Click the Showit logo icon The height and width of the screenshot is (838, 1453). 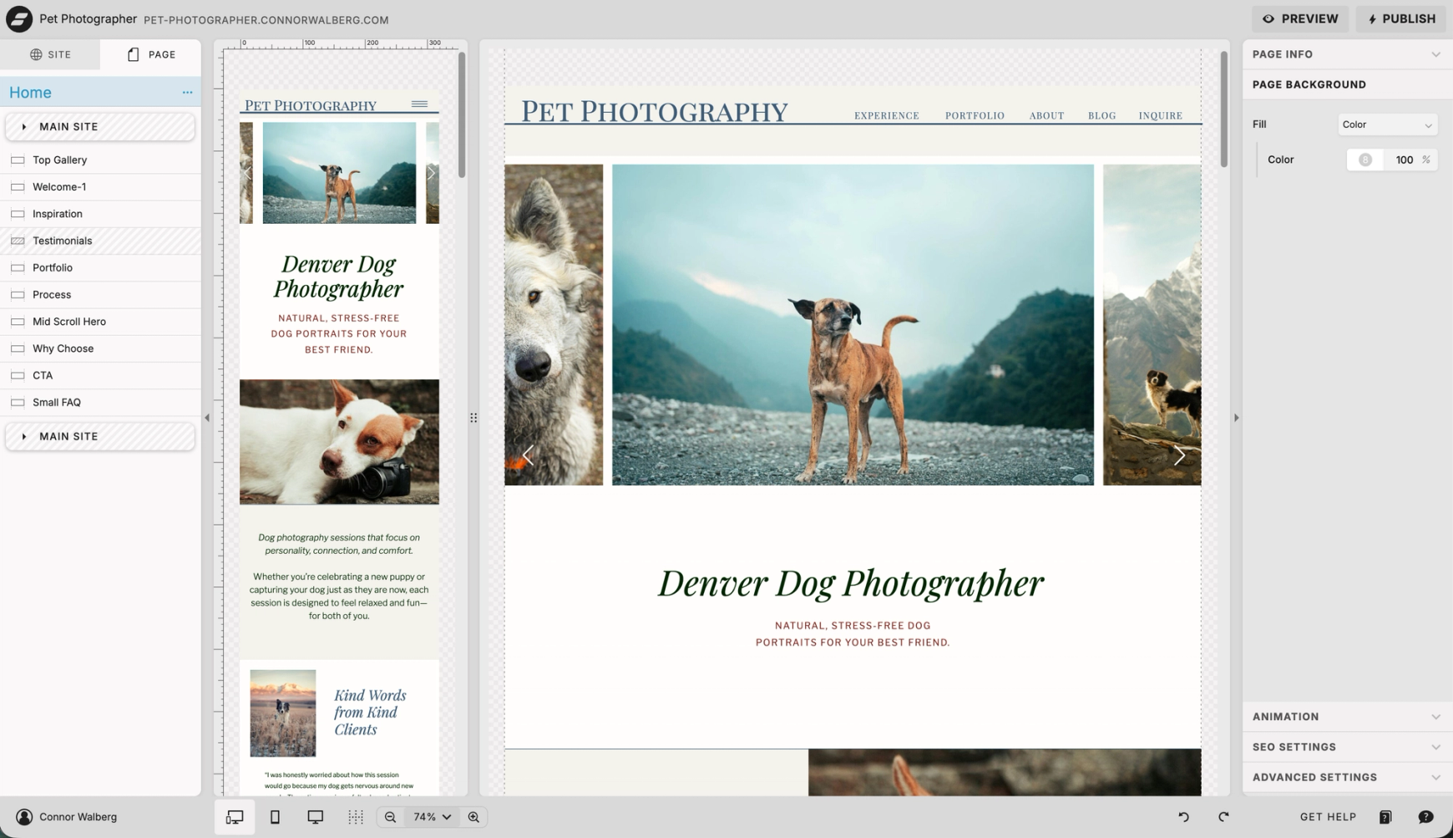coord(19,18)
